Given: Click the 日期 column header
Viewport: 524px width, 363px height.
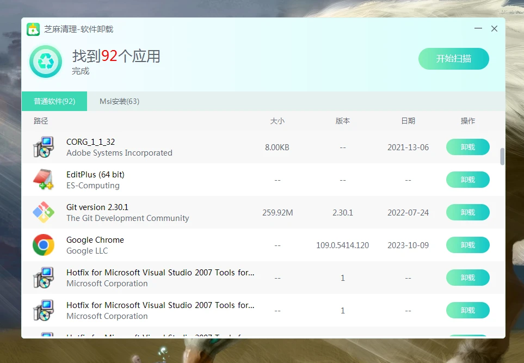Looking at the screenshot, I should (x=408, y=121).
